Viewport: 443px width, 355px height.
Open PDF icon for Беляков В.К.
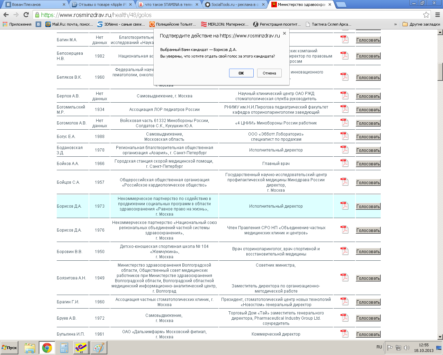click(345, 77)
